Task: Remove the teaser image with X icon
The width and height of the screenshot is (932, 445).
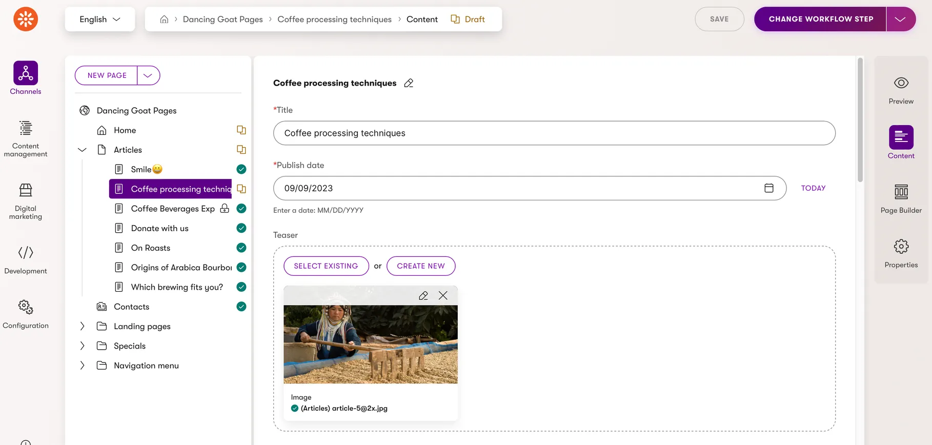Action: (443, 295)
